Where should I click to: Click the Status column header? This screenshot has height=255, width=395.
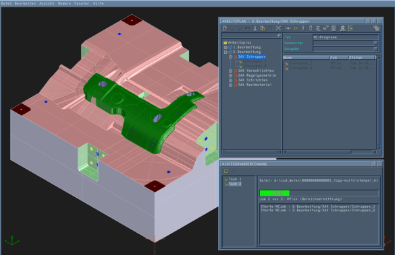point(361,58)
